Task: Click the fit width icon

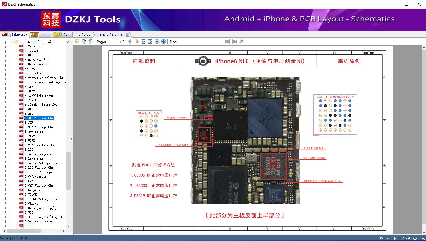Action: [143, 42]
